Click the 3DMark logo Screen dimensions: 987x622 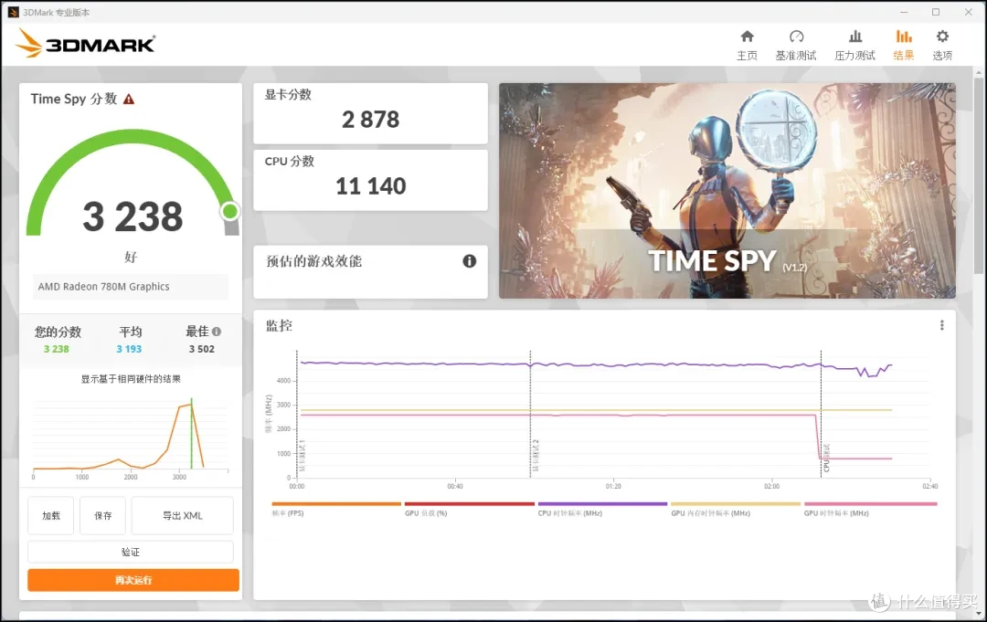85,44
